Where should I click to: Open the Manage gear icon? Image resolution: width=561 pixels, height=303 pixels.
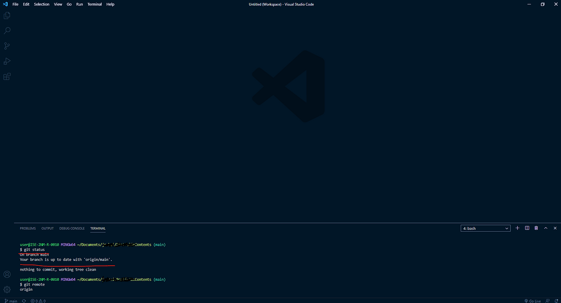coord(7,289)
